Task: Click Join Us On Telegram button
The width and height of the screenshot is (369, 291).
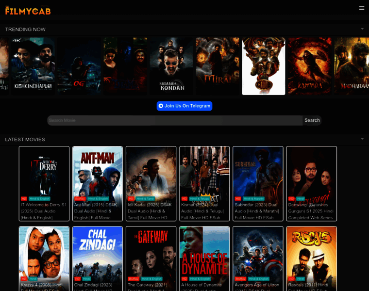Action: point(184,106)
